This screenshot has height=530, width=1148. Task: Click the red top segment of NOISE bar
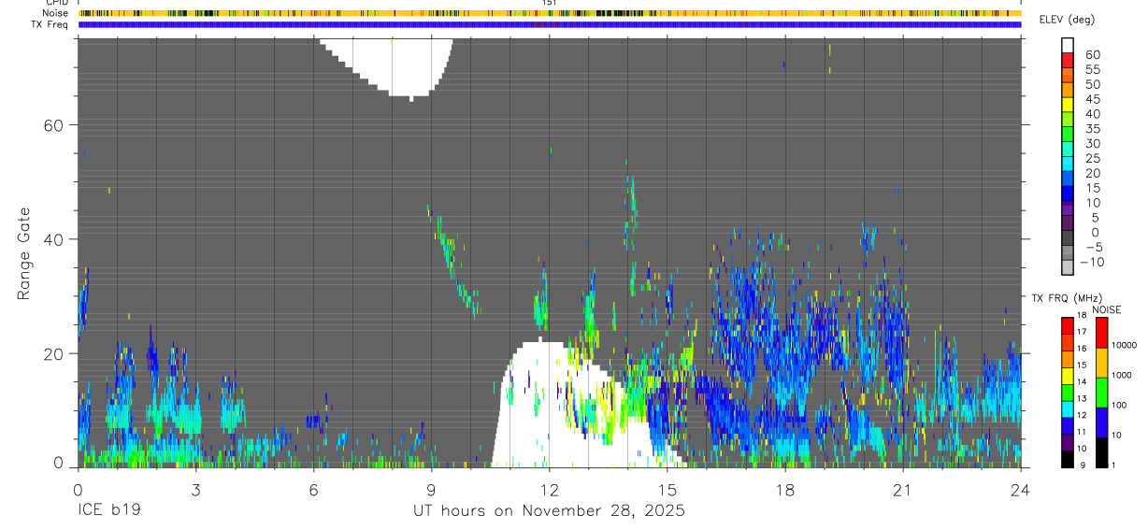point(1101,333)
